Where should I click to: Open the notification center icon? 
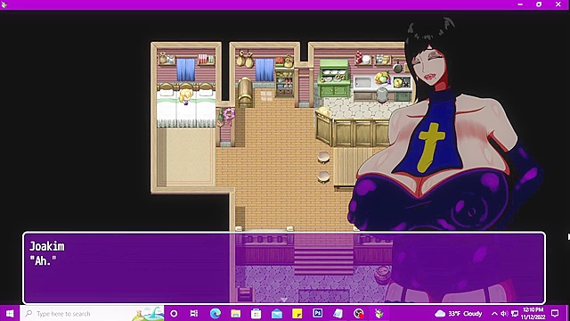coord(555,313)
